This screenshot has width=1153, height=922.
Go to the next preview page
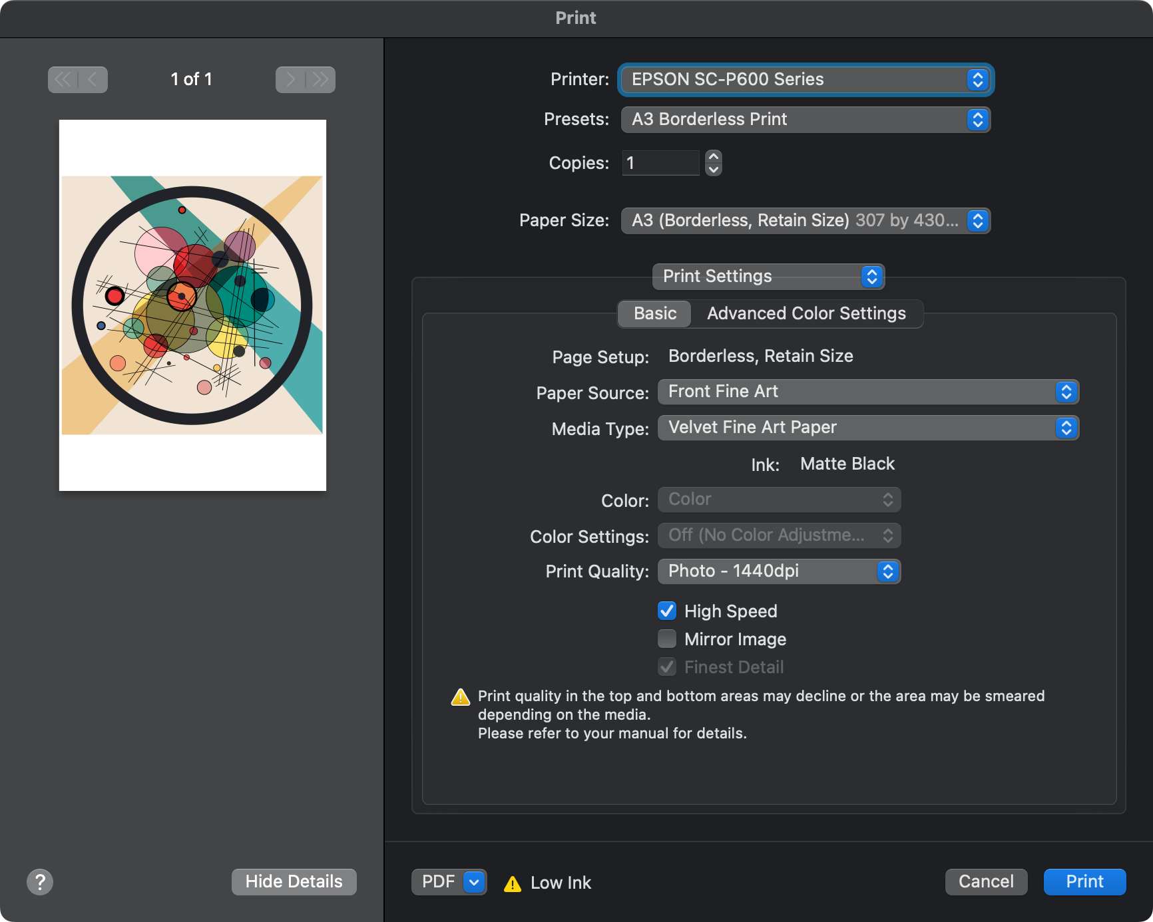291,80
